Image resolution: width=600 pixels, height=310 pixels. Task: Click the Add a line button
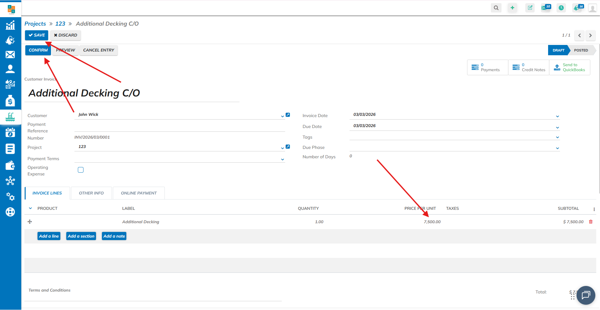coord(49,236)
